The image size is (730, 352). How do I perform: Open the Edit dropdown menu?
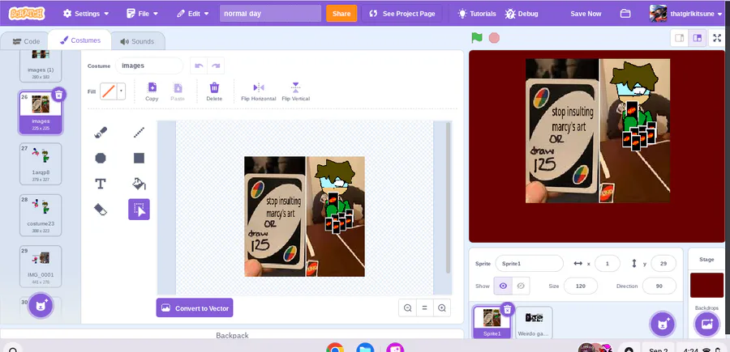tap(193, 14)
